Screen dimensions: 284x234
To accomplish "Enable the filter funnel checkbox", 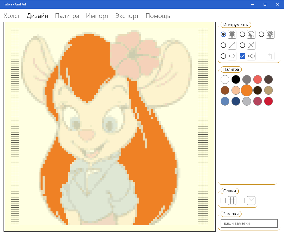I will pos(242,201).
